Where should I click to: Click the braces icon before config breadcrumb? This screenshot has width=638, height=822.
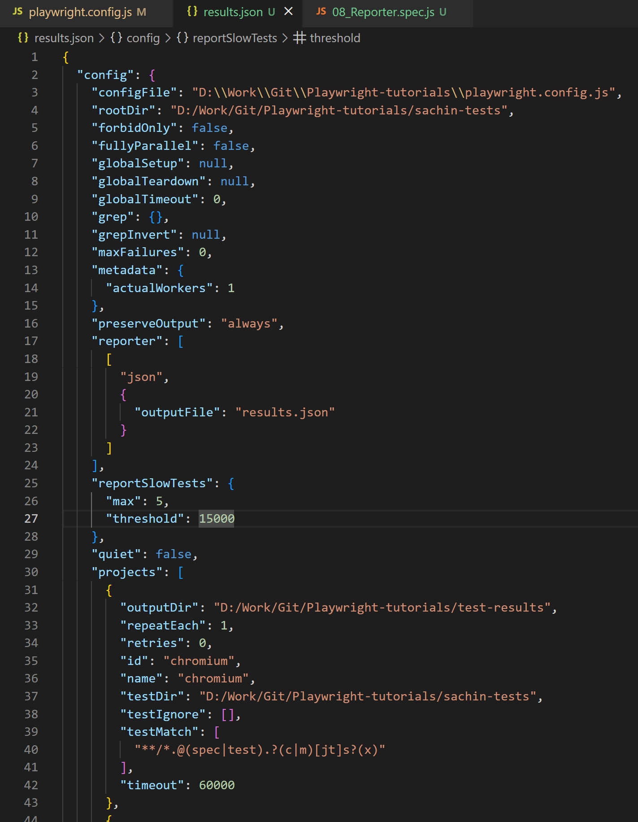point(116,38)
